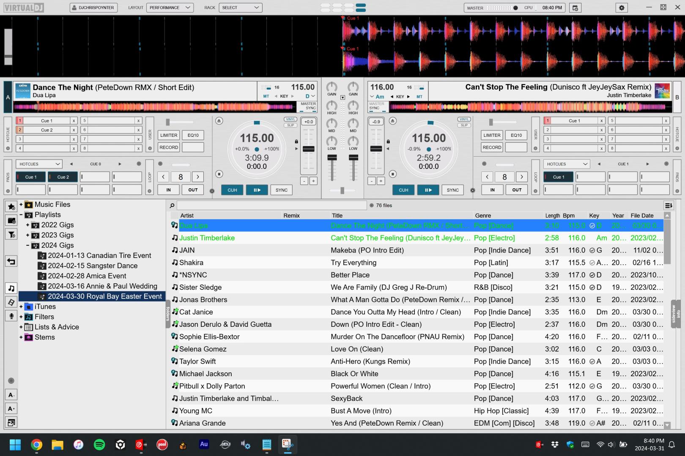685x456 pixels.
Task: Open deck A HOTCUES pad mode dropdown
Action: click(x=39, y=164)
